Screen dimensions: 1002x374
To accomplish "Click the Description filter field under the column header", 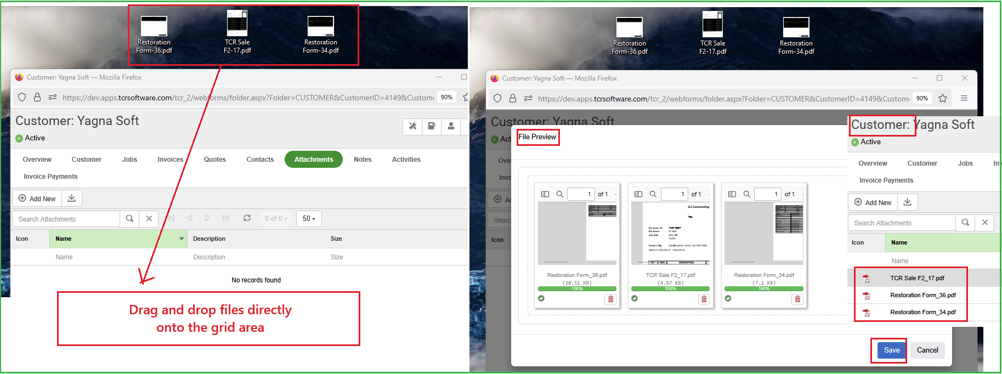I will tap(257, 257).
